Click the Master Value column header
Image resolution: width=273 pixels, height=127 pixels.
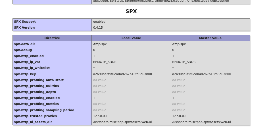coord(210,38)
